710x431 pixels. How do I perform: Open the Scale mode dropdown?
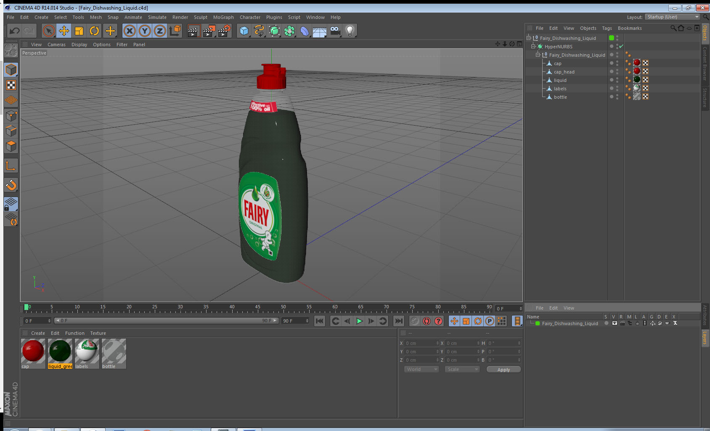pos(462,369)
